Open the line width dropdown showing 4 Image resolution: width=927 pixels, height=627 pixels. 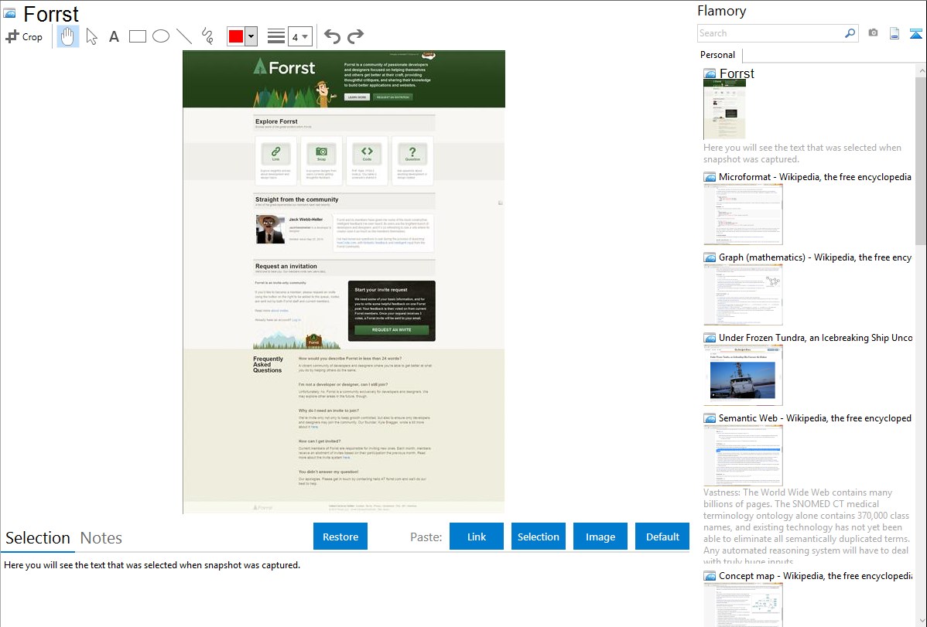pos(300,37)
